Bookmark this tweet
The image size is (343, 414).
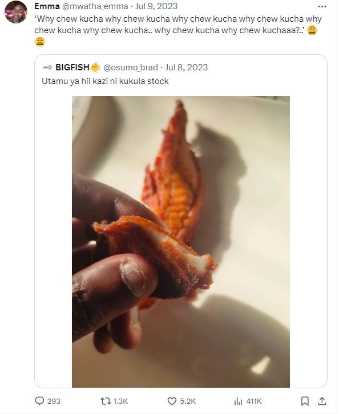pyautogui.click(x=305, y=401)
